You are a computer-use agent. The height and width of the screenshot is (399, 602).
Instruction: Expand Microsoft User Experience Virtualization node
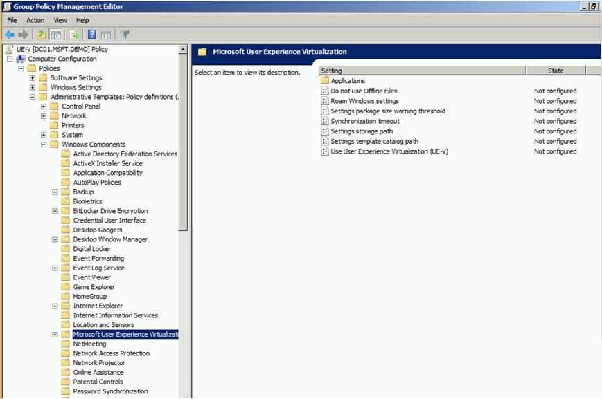[x=55, y=335]
